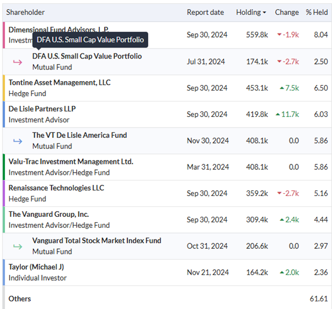Click the Nov 30, 2024 report date
Image resolution: width=332 pixels, height=309 pixels.
(x=208, y=141)
